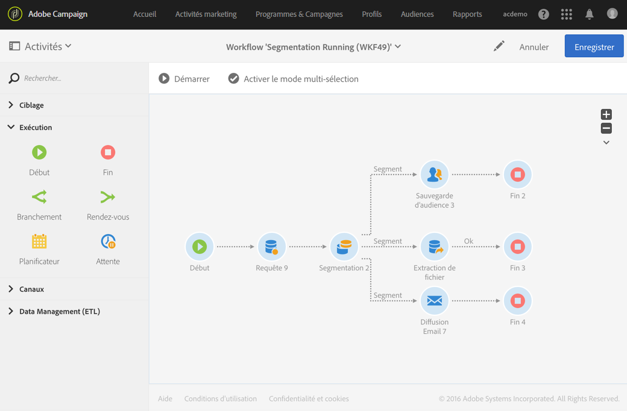Open the notifications bell
The image size is (627, 411).
point(589,14)
